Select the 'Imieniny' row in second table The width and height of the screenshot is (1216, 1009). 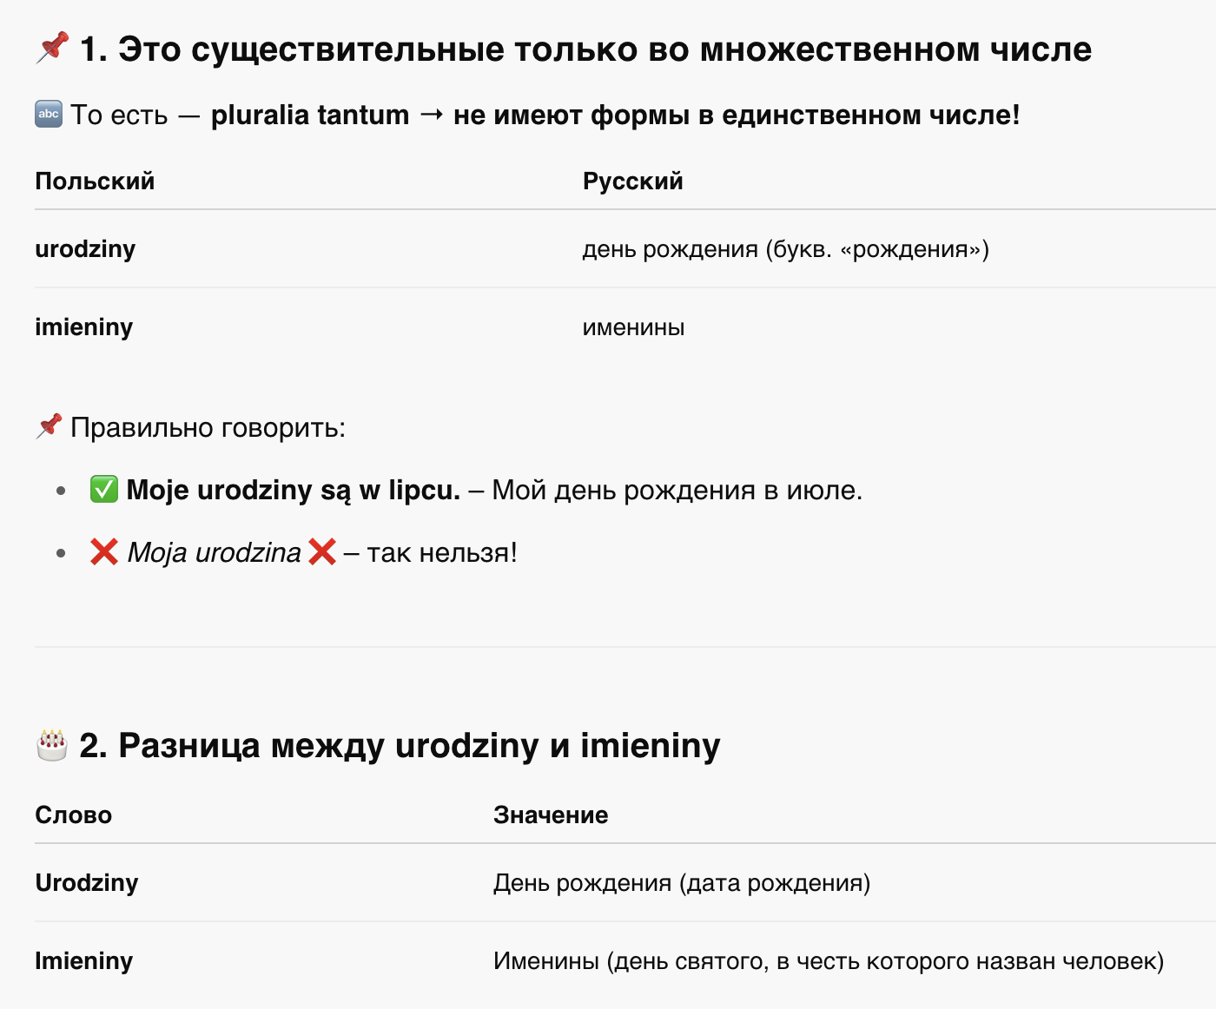coord(625,961)
